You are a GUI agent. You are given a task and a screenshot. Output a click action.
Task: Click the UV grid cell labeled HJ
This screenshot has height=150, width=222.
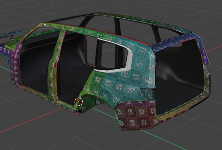[x=136, y=77]
